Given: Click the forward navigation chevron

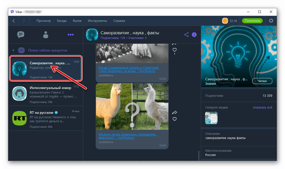Looking at the screenshot, I should [24, 21].
